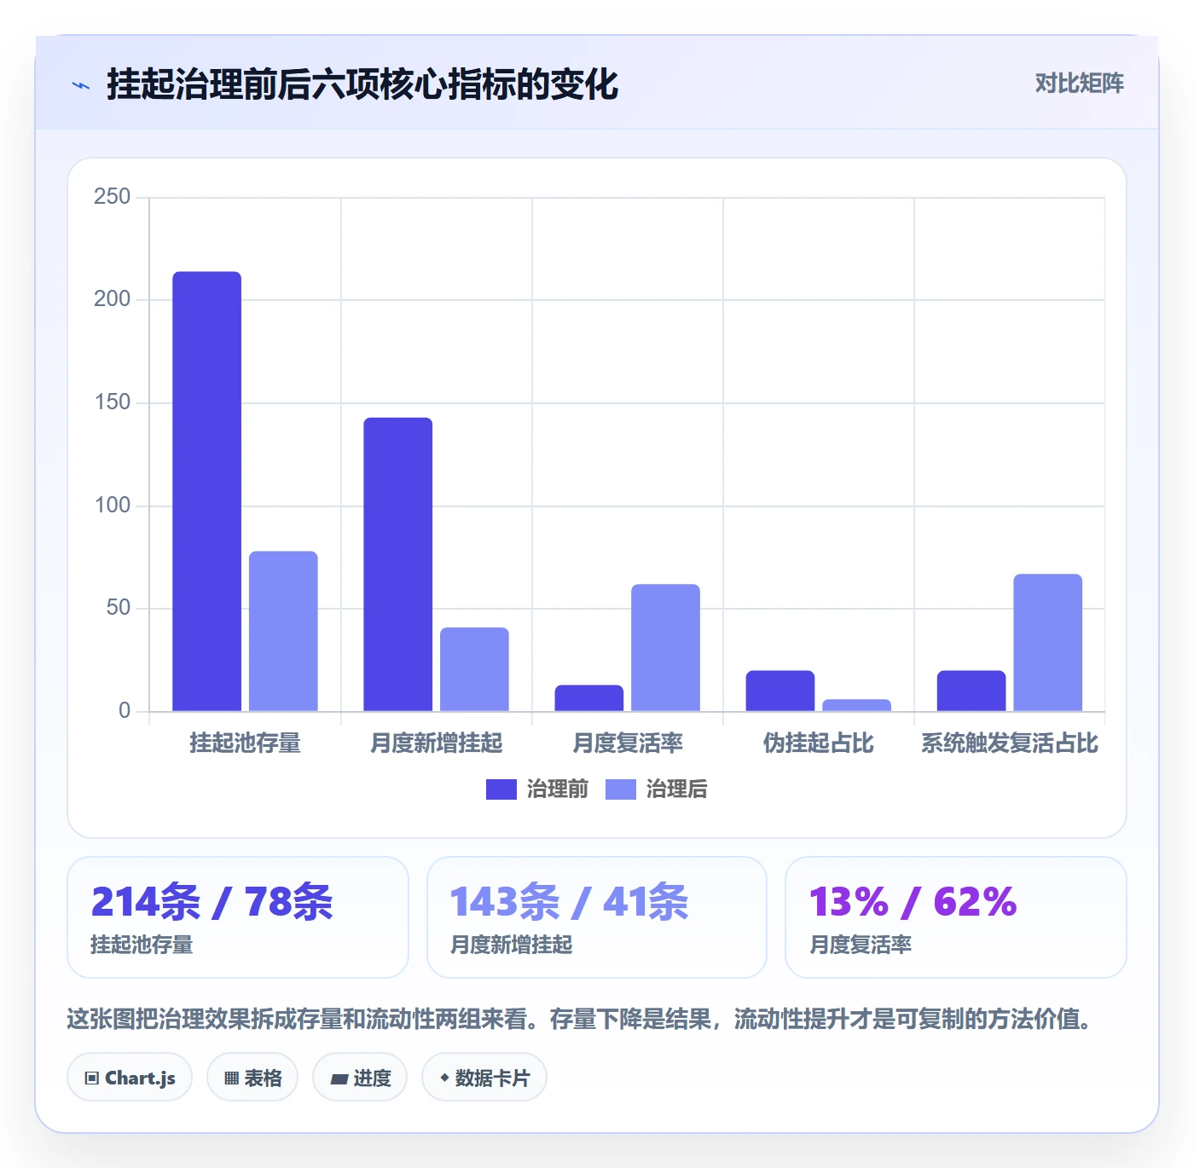
Task: Click the 200 y-axis tick value
Action: click(113, 299)
